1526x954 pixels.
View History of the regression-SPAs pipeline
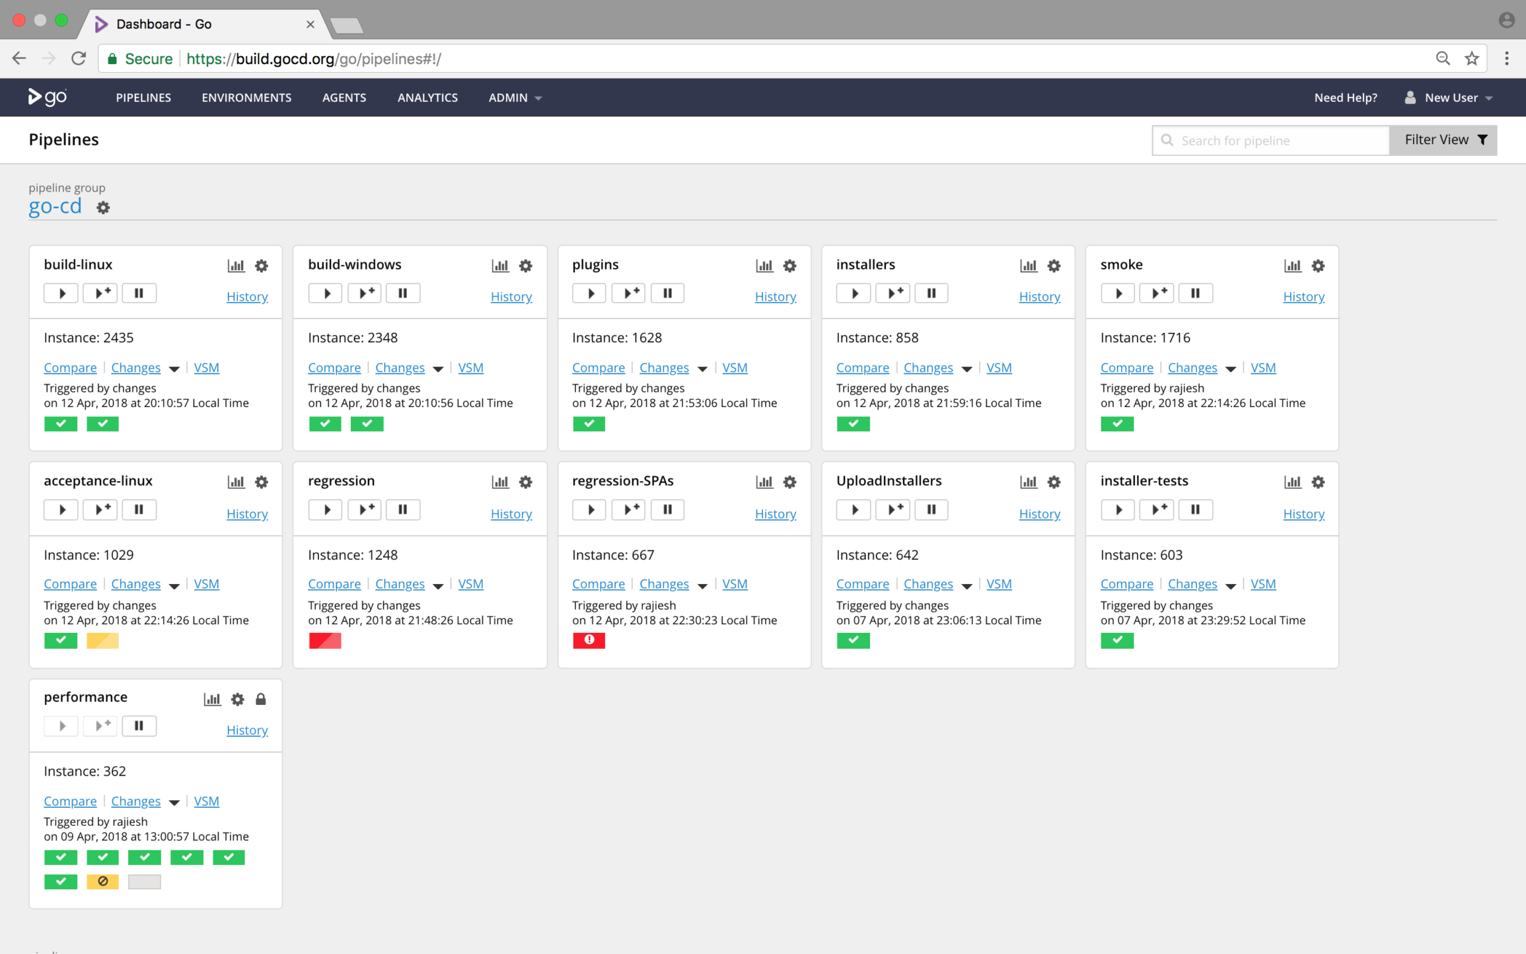775,513
